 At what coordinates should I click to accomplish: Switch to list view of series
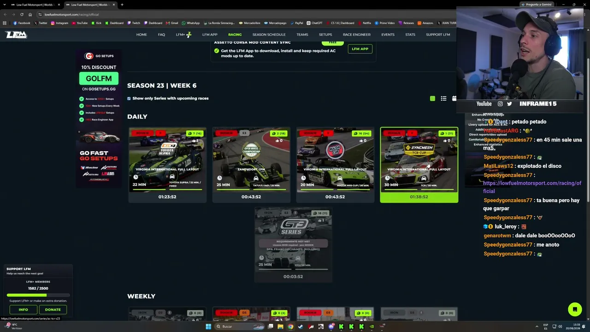coord(443,98)
